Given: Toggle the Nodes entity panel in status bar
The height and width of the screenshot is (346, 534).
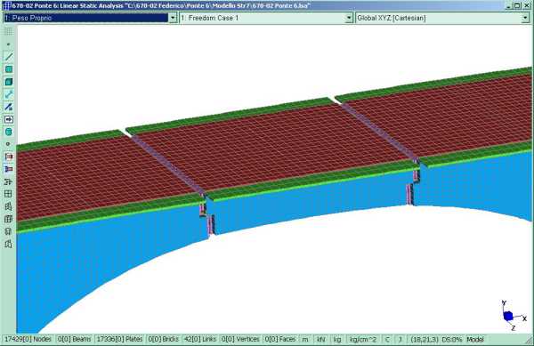Looking at the screenshot, I should click(x=28, y=339).
